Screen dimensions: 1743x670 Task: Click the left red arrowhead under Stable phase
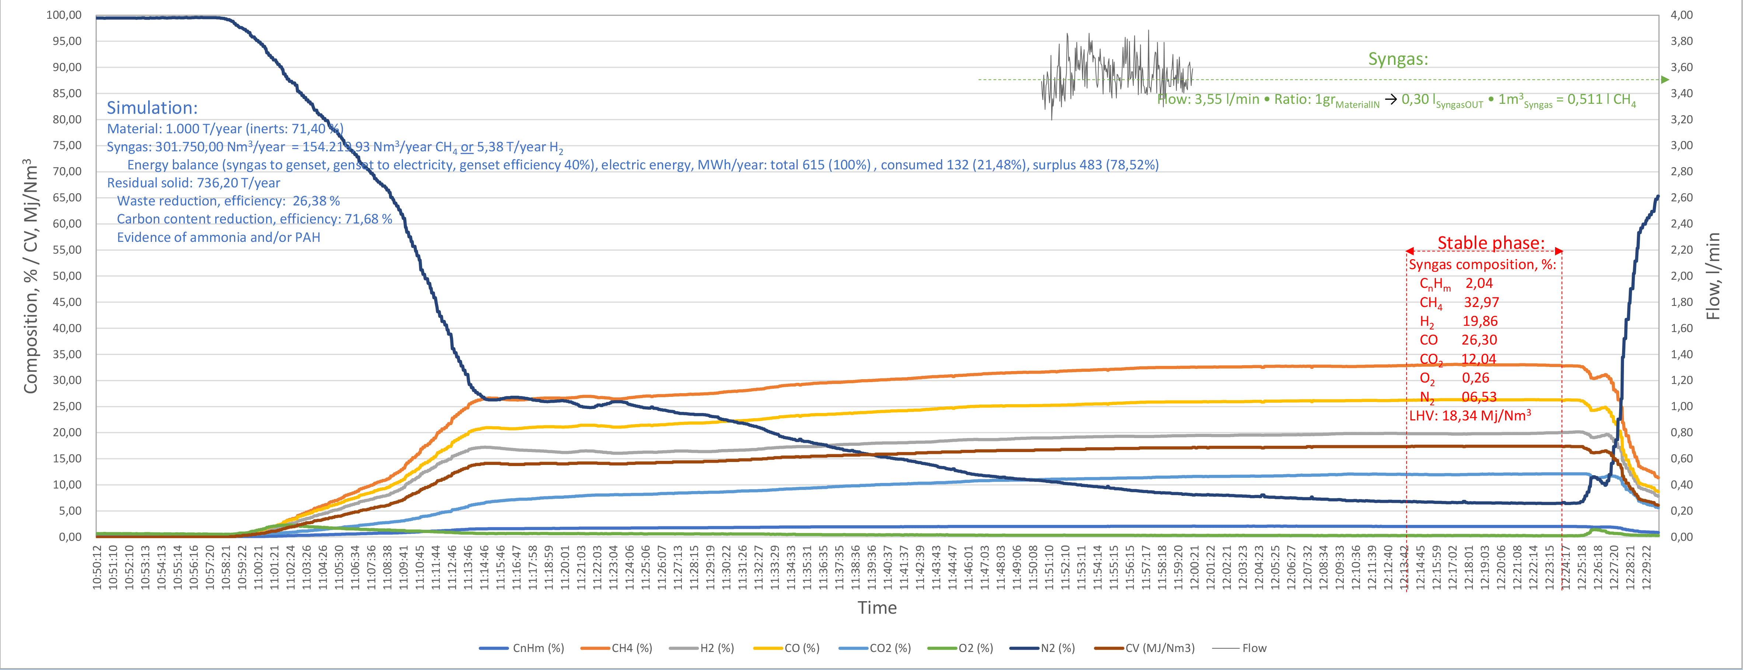1410,251
